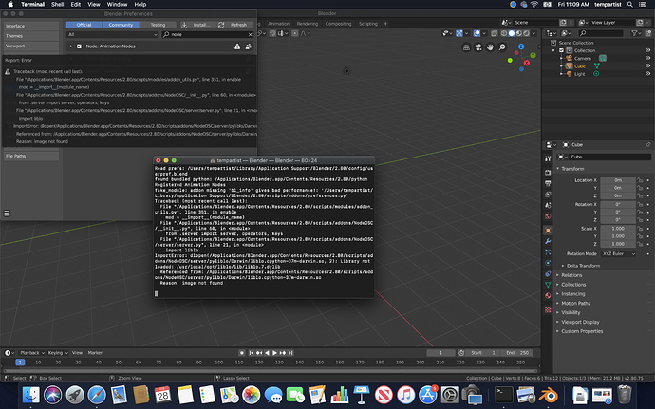Open the Rotation Mode XYZ Euler dropdown
655x409 pixels.
[618, 253]
